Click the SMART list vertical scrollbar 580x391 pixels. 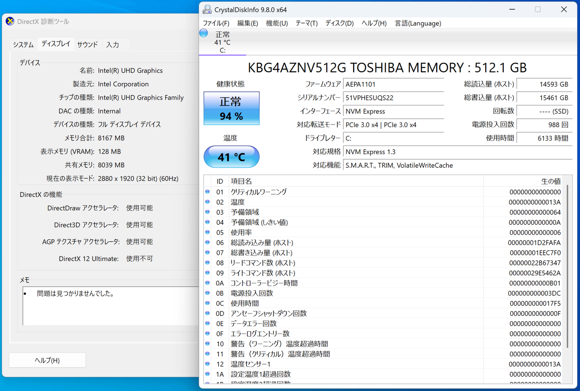[568, 266]
